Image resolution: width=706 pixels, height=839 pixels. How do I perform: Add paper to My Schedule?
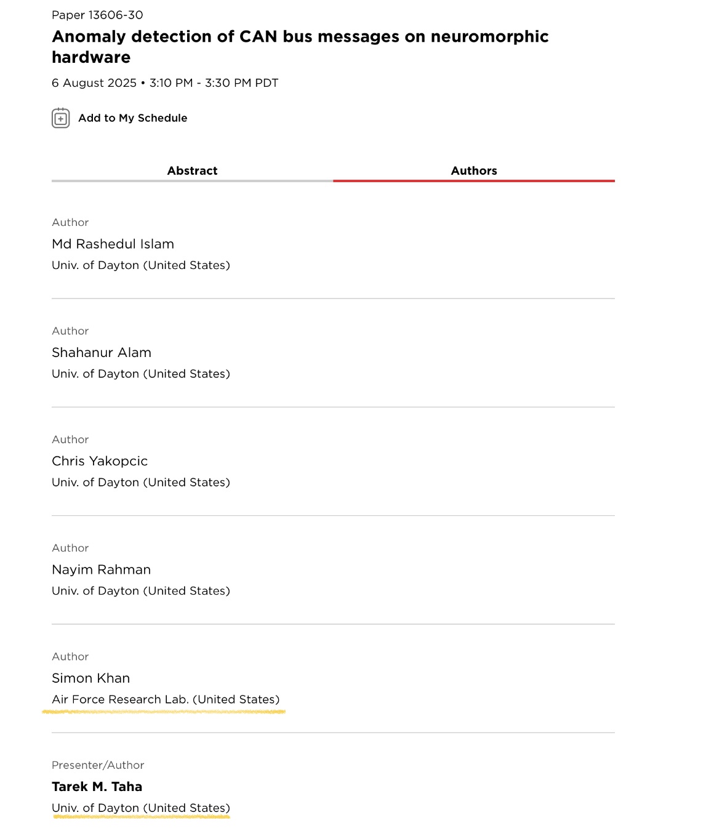coord(132,118)
